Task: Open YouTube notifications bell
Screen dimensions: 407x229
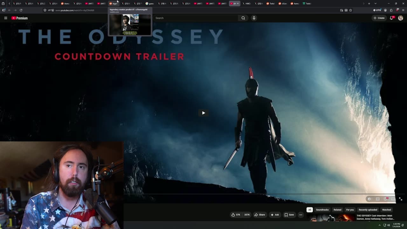Action: tap(392, 18)
